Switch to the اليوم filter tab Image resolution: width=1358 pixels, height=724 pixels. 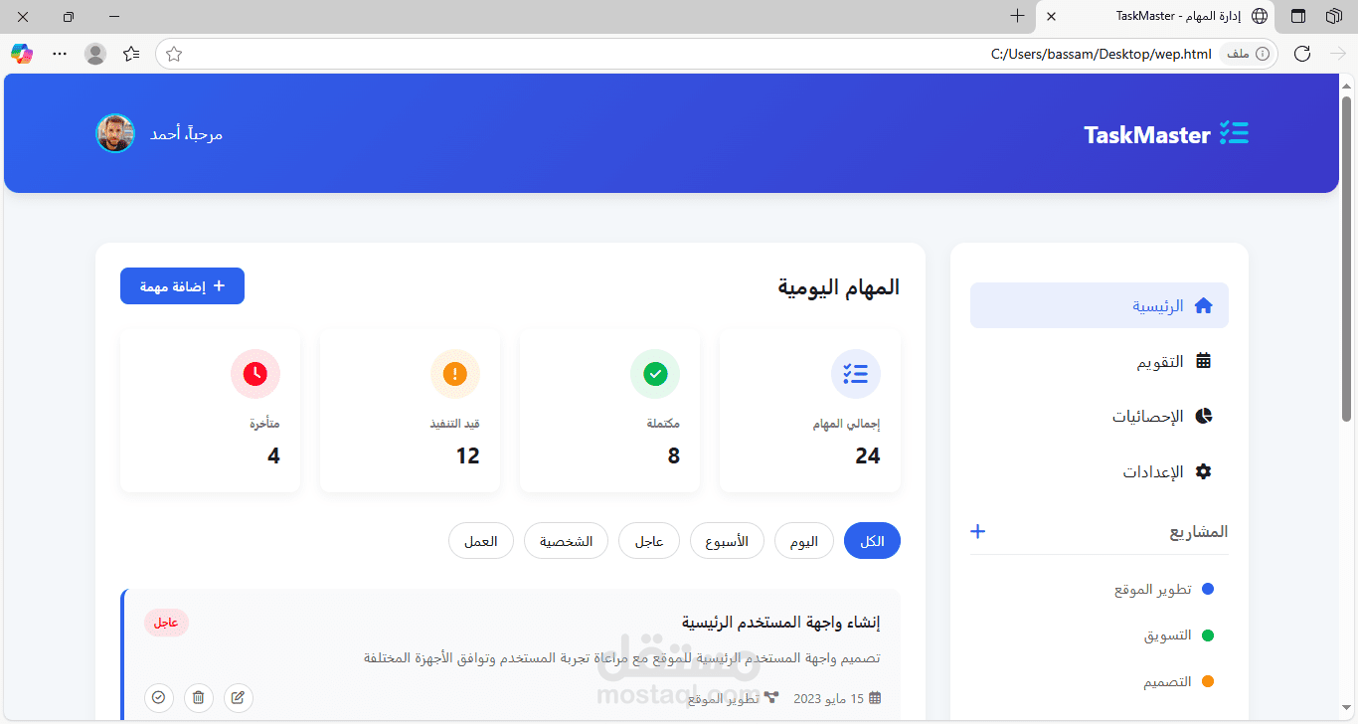point(803,540)
